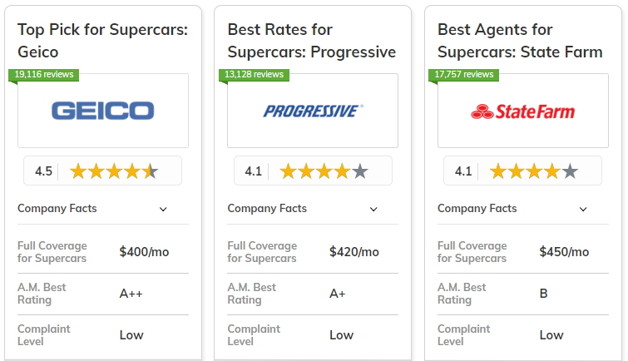Click State Farm's 4.1 star rating icons

point(534,171)
